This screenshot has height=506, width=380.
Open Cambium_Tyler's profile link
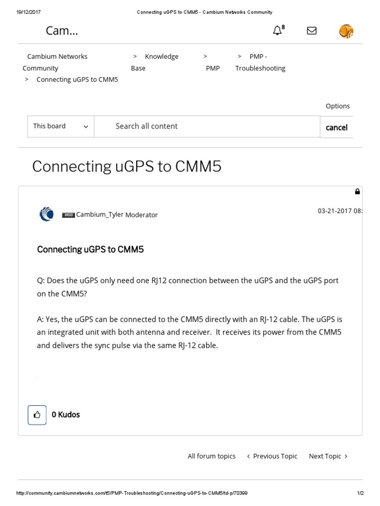point(99,215)
